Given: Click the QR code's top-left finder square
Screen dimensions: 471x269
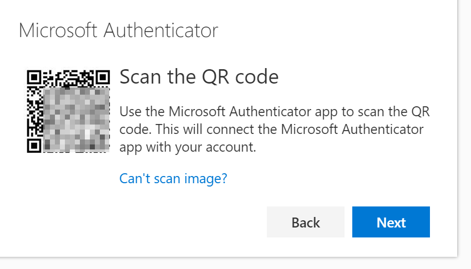Looking at the screenshot, I should [x=34, y=77].
